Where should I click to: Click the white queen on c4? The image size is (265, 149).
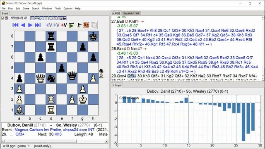point(41,78)
